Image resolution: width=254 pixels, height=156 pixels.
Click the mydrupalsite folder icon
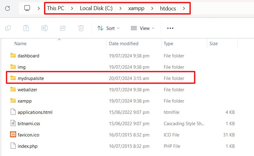coord(13,78)
